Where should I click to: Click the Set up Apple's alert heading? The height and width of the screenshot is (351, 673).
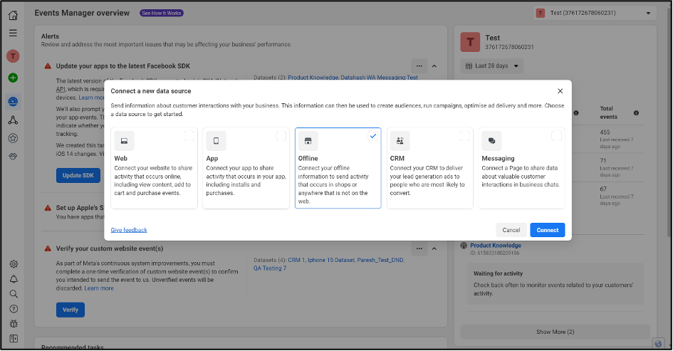[80, 208]
